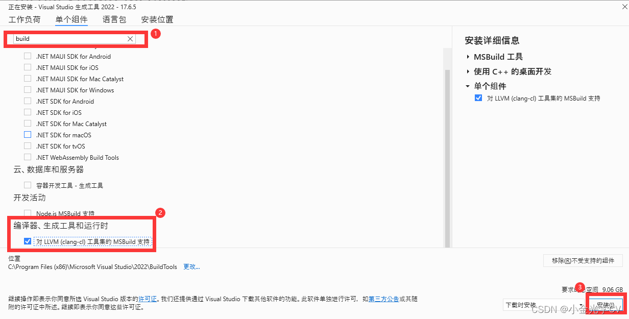Clear the build search box with X
This screenshot has height=319, width=629.
point(130,39)
